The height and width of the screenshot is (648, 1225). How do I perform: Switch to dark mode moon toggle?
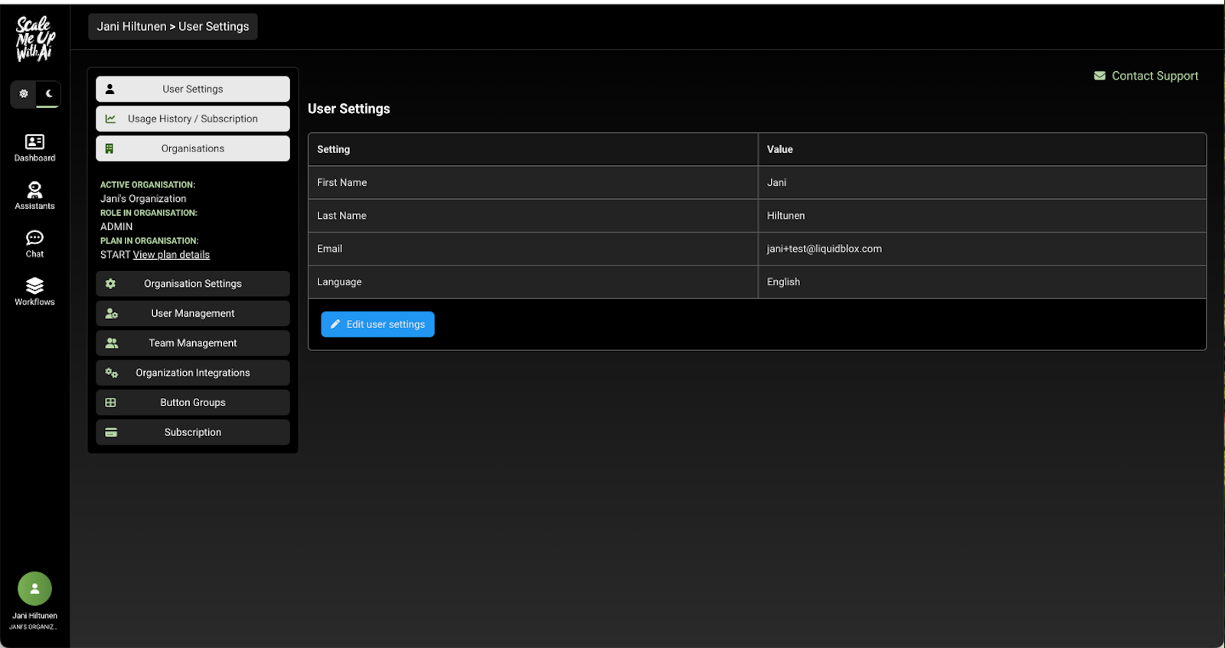coord(48,94)
